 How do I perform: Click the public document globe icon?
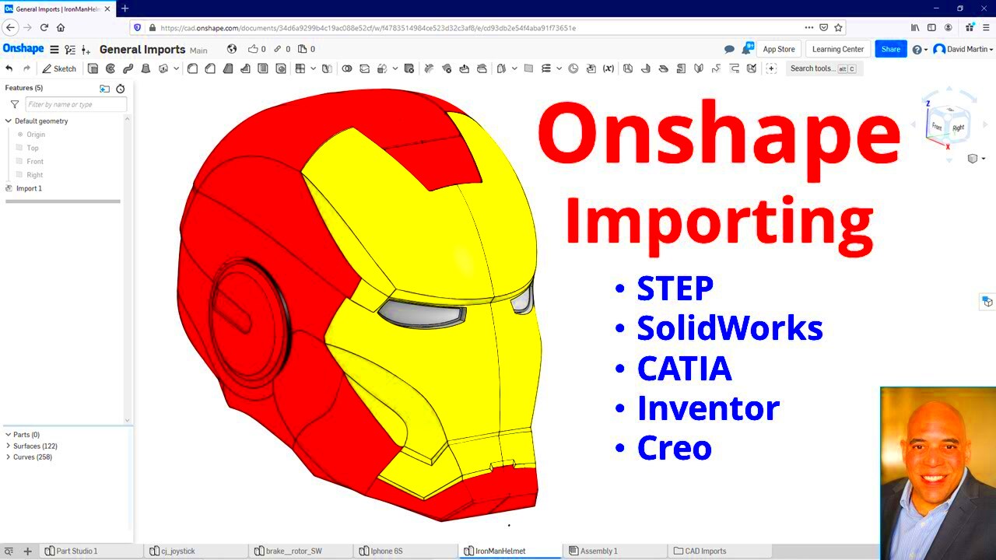pyautogui.click(x=231, y=49)
